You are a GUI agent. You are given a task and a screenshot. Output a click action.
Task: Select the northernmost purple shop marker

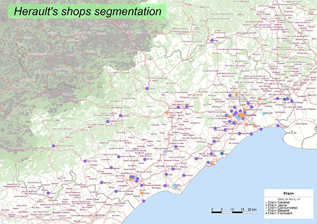(212, 41)
